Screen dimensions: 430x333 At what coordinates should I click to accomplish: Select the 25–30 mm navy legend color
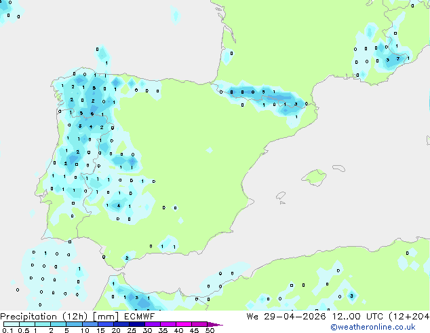tap(136, 324)
